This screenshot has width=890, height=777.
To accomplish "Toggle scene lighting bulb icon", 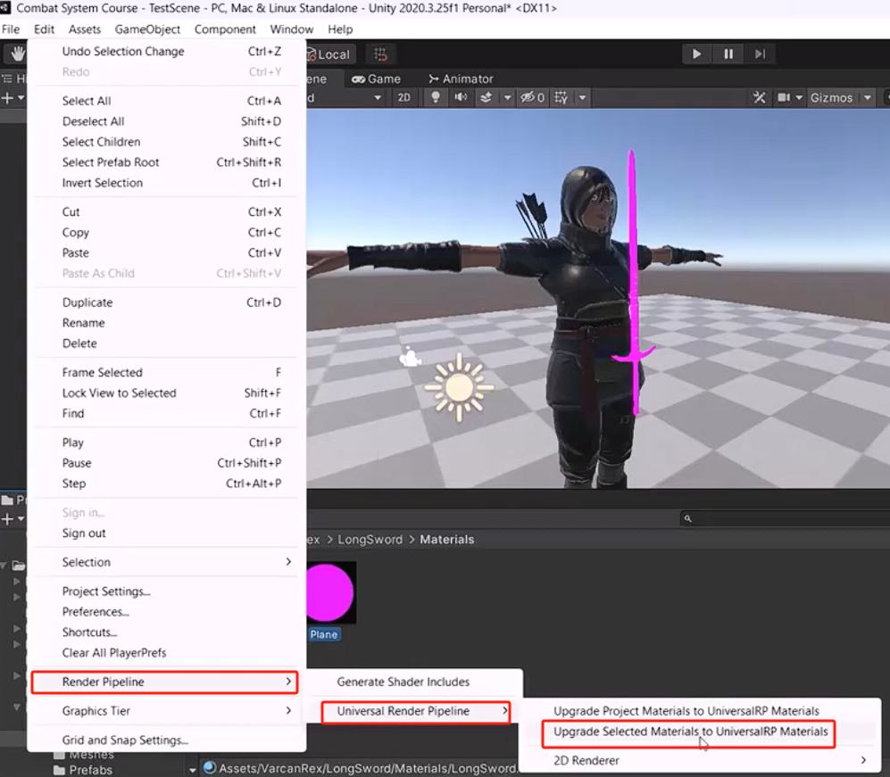I will pyautogui.click(x=436, y=97).
